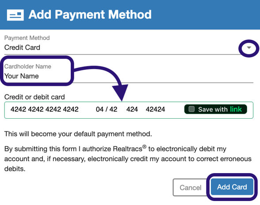Click the Your Name text entry
This screenshot has height=205, width=260.
[x=22, y=76]
